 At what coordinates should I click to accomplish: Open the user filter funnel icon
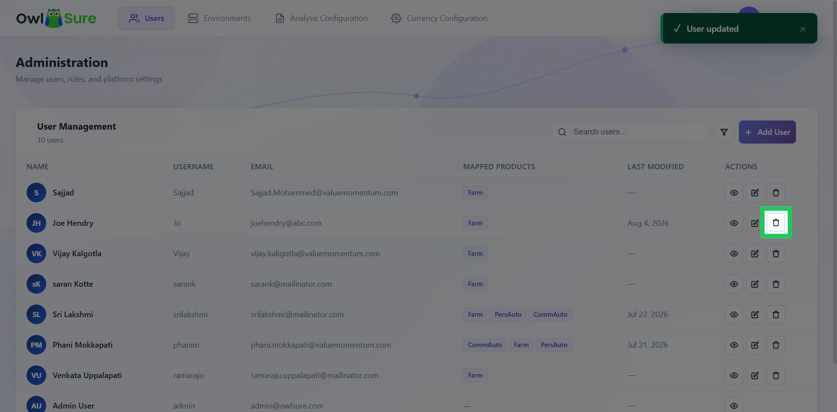(x=724, y=132)
